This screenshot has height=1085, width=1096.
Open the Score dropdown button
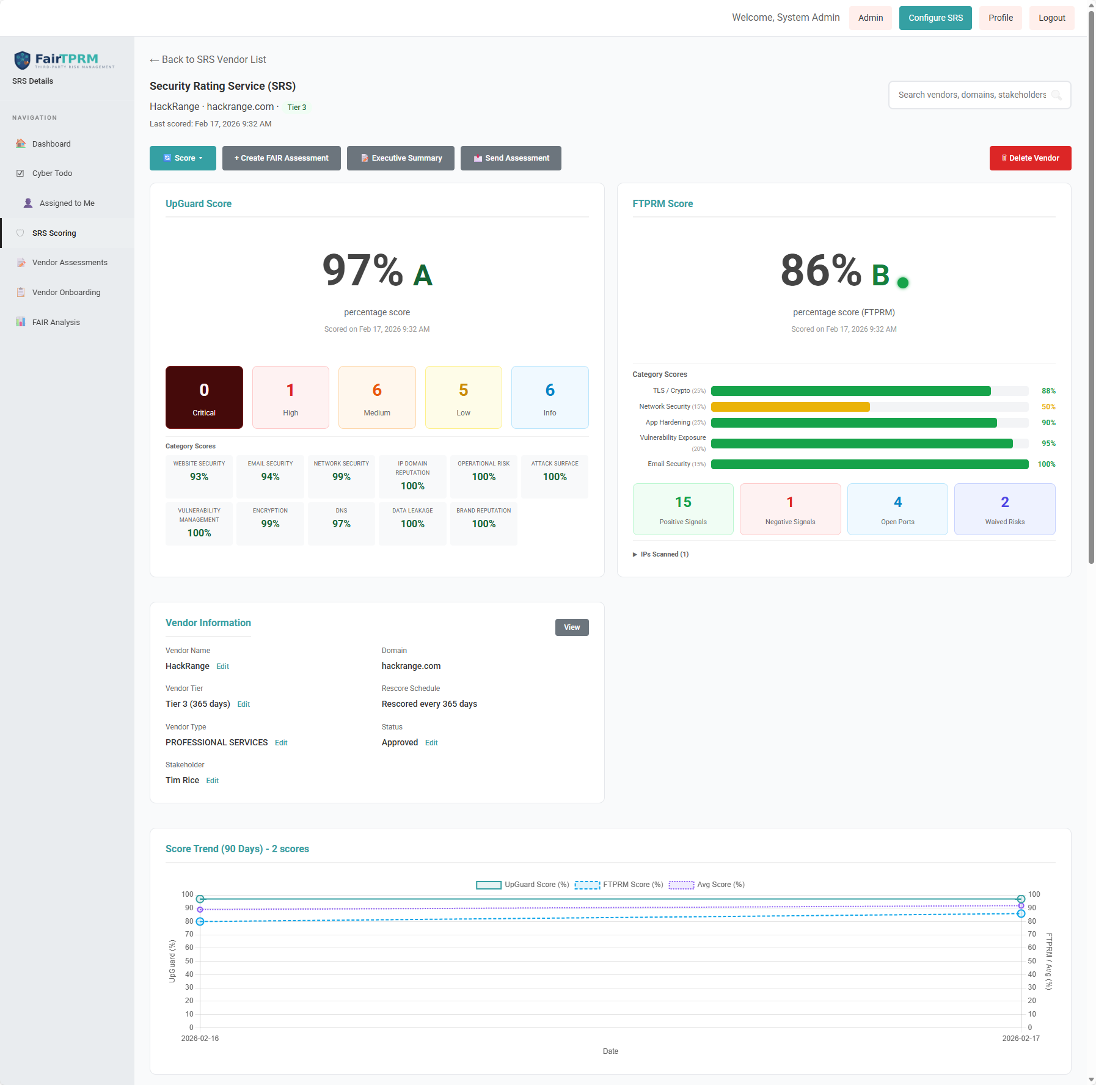(183, 158)
